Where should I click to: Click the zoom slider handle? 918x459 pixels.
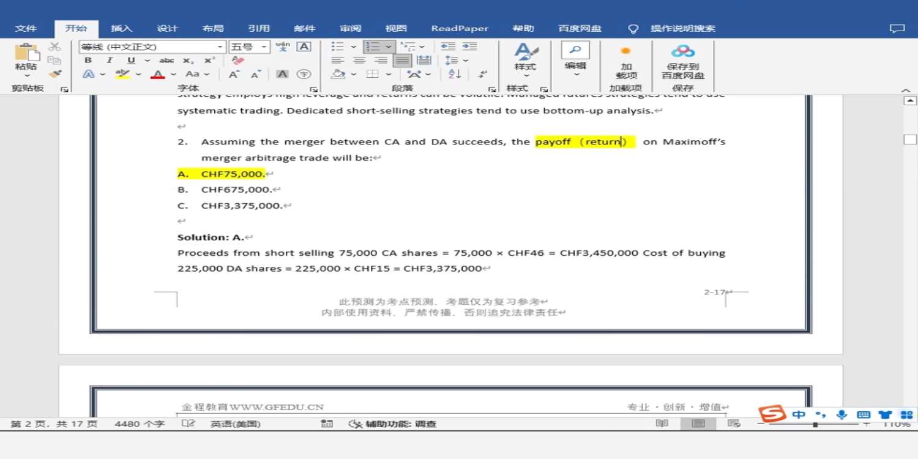815,424
